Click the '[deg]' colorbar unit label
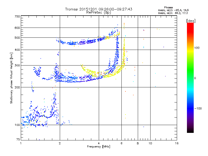 click(191, 21)
